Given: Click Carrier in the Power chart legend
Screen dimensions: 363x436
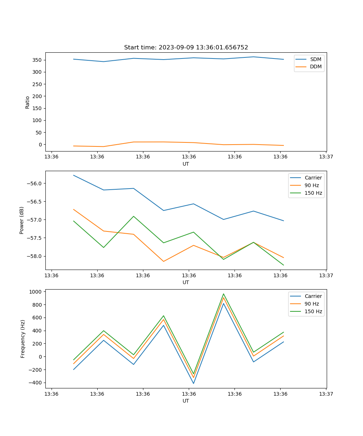Looking at the screenshot, I should point(313,178).
